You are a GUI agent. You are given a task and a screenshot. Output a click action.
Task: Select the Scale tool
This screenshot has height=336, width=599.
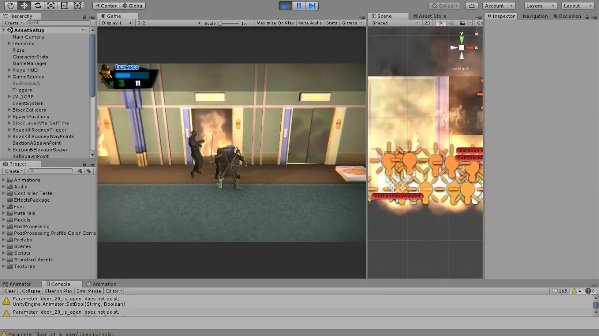[51, 6]
